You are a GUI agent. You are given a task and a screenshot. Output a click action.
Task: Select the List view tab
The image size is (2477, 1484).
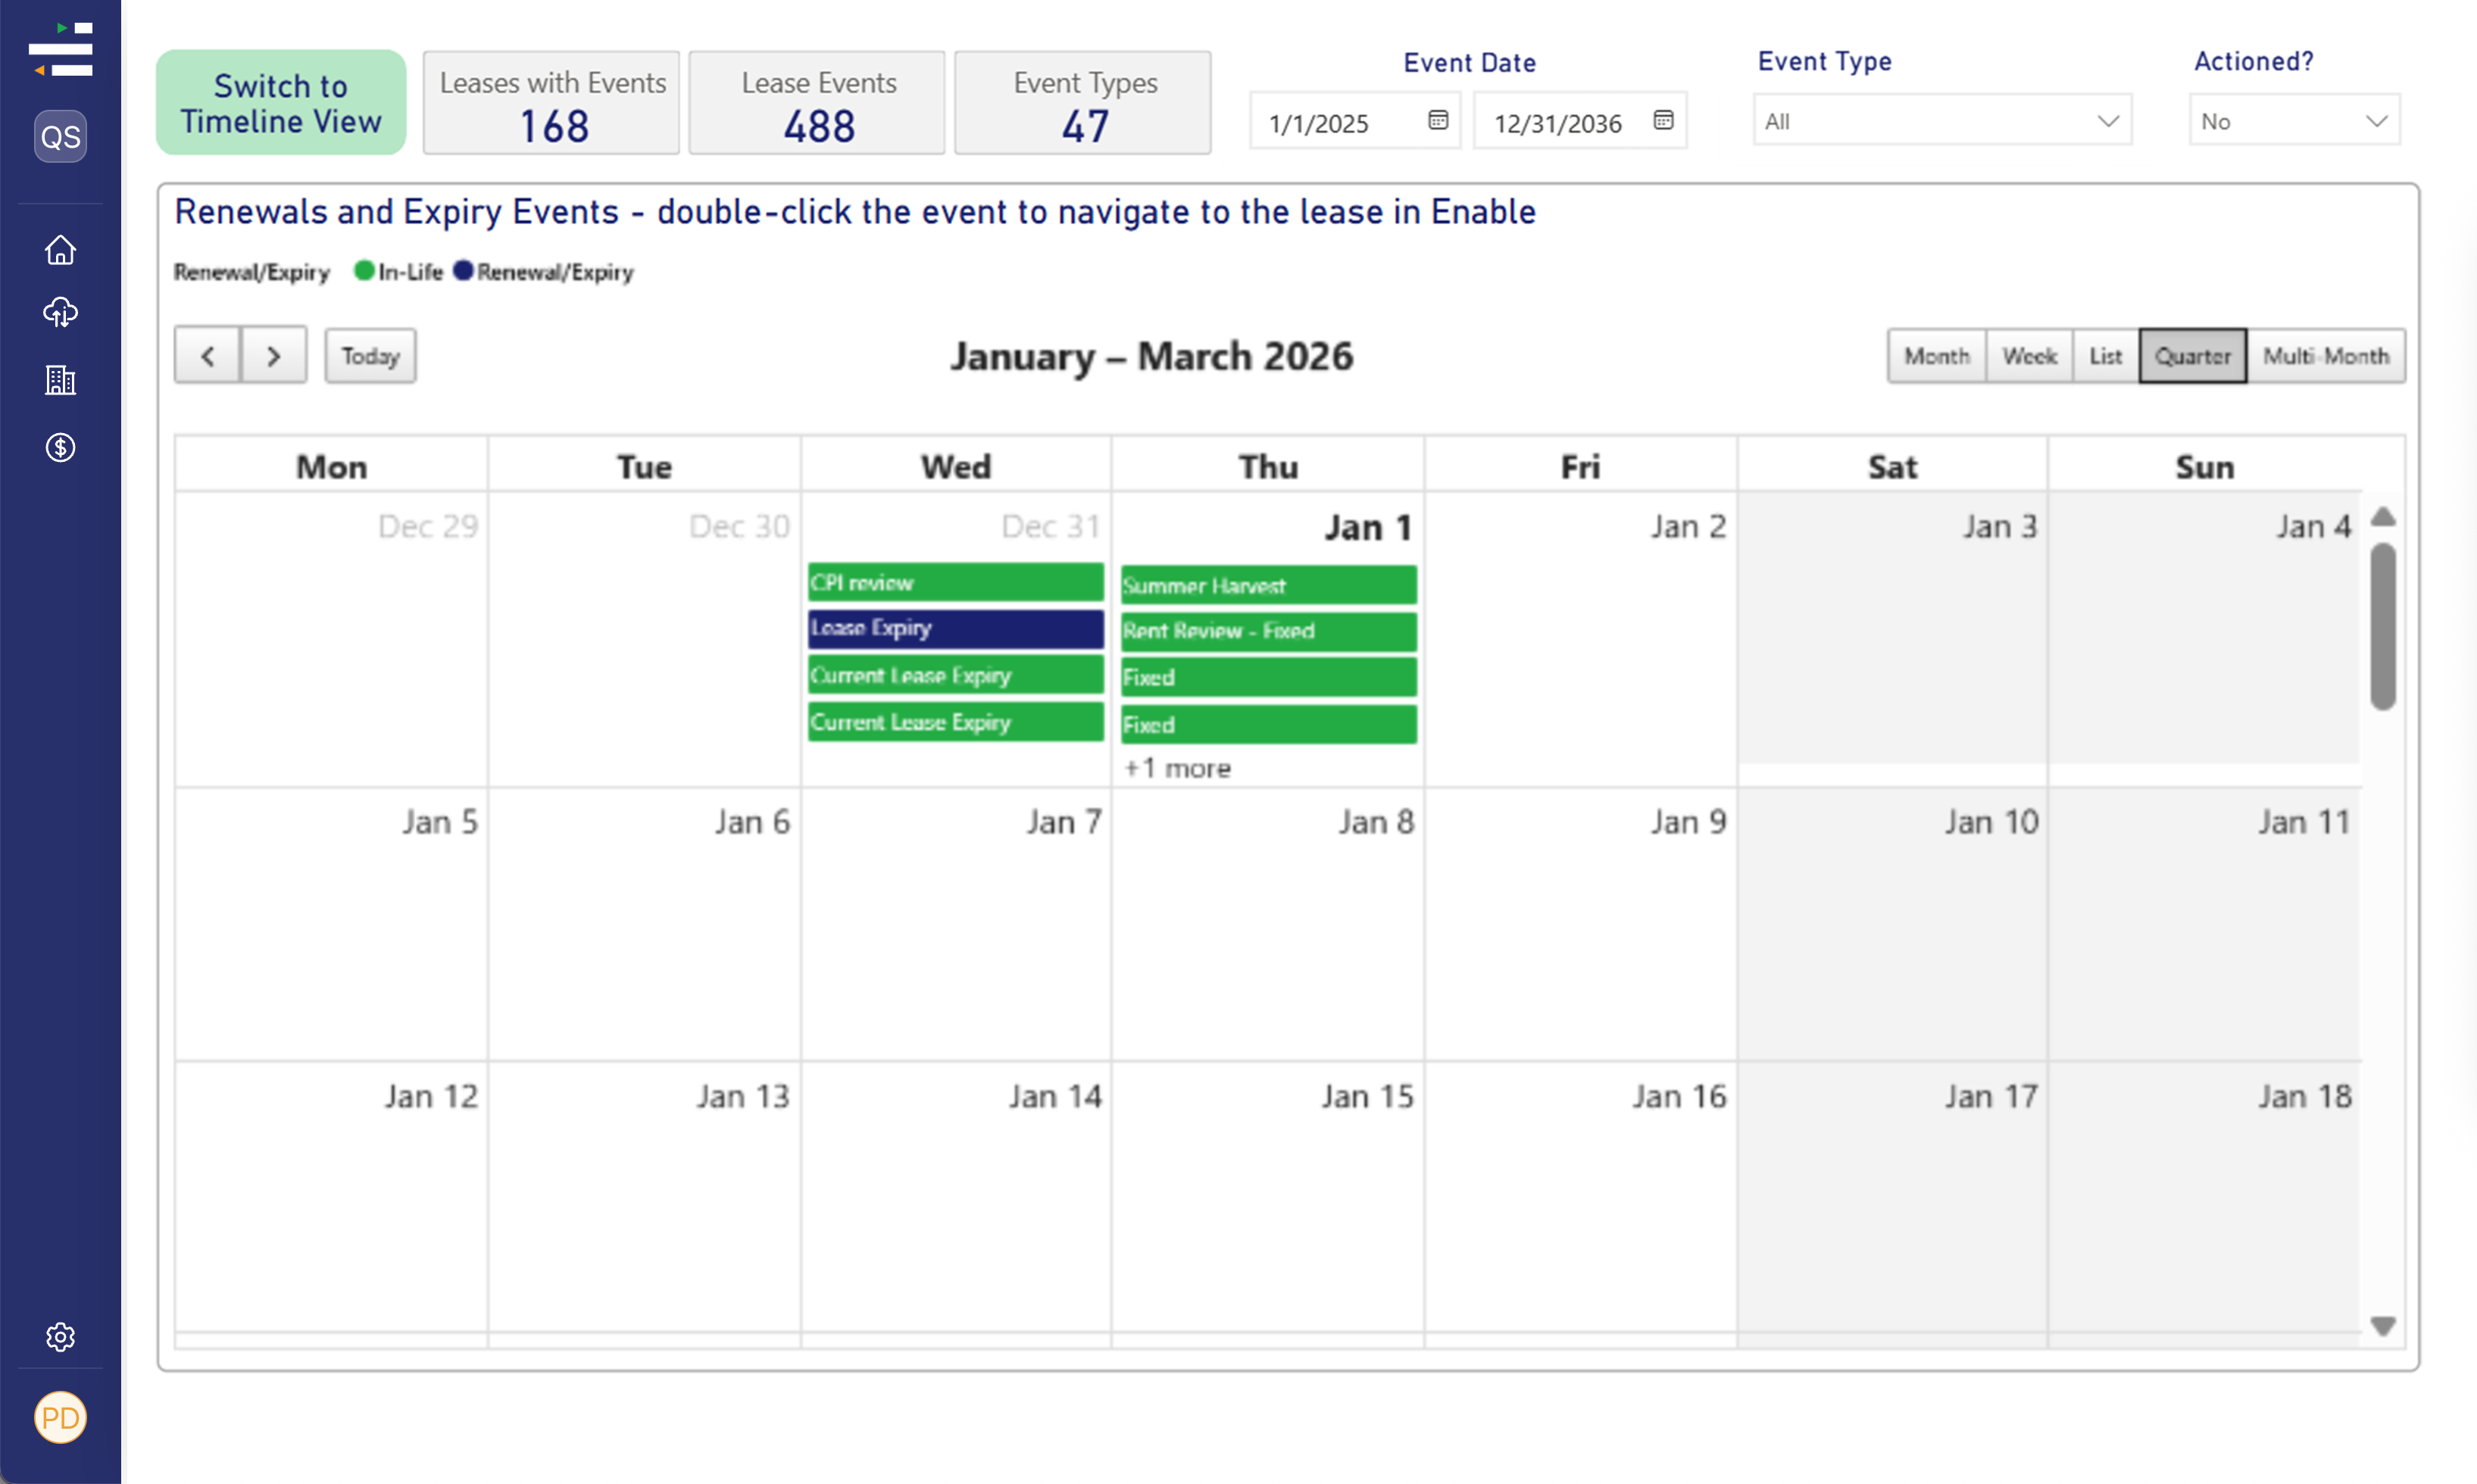tap(2105, 356)
